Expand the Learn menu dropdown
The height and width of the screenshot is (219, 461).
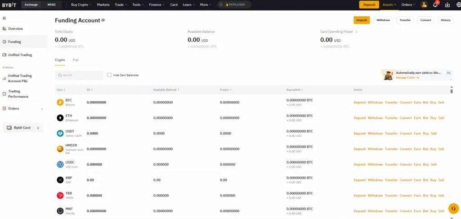coord(189,4)
